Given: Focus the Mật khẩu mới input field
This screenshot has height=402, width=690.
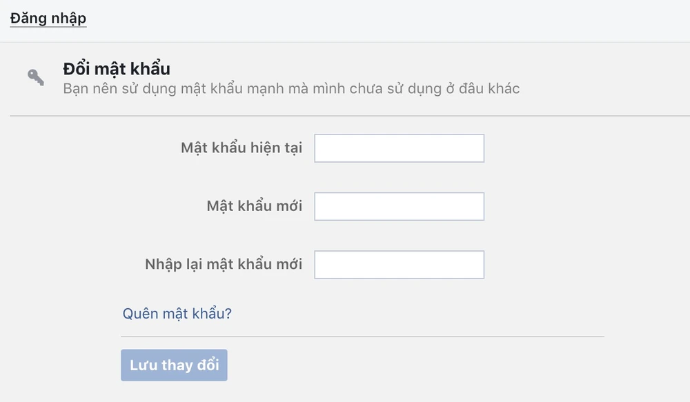Looking at the screenshot, I should pyautogui.click(x=399, y=206).
